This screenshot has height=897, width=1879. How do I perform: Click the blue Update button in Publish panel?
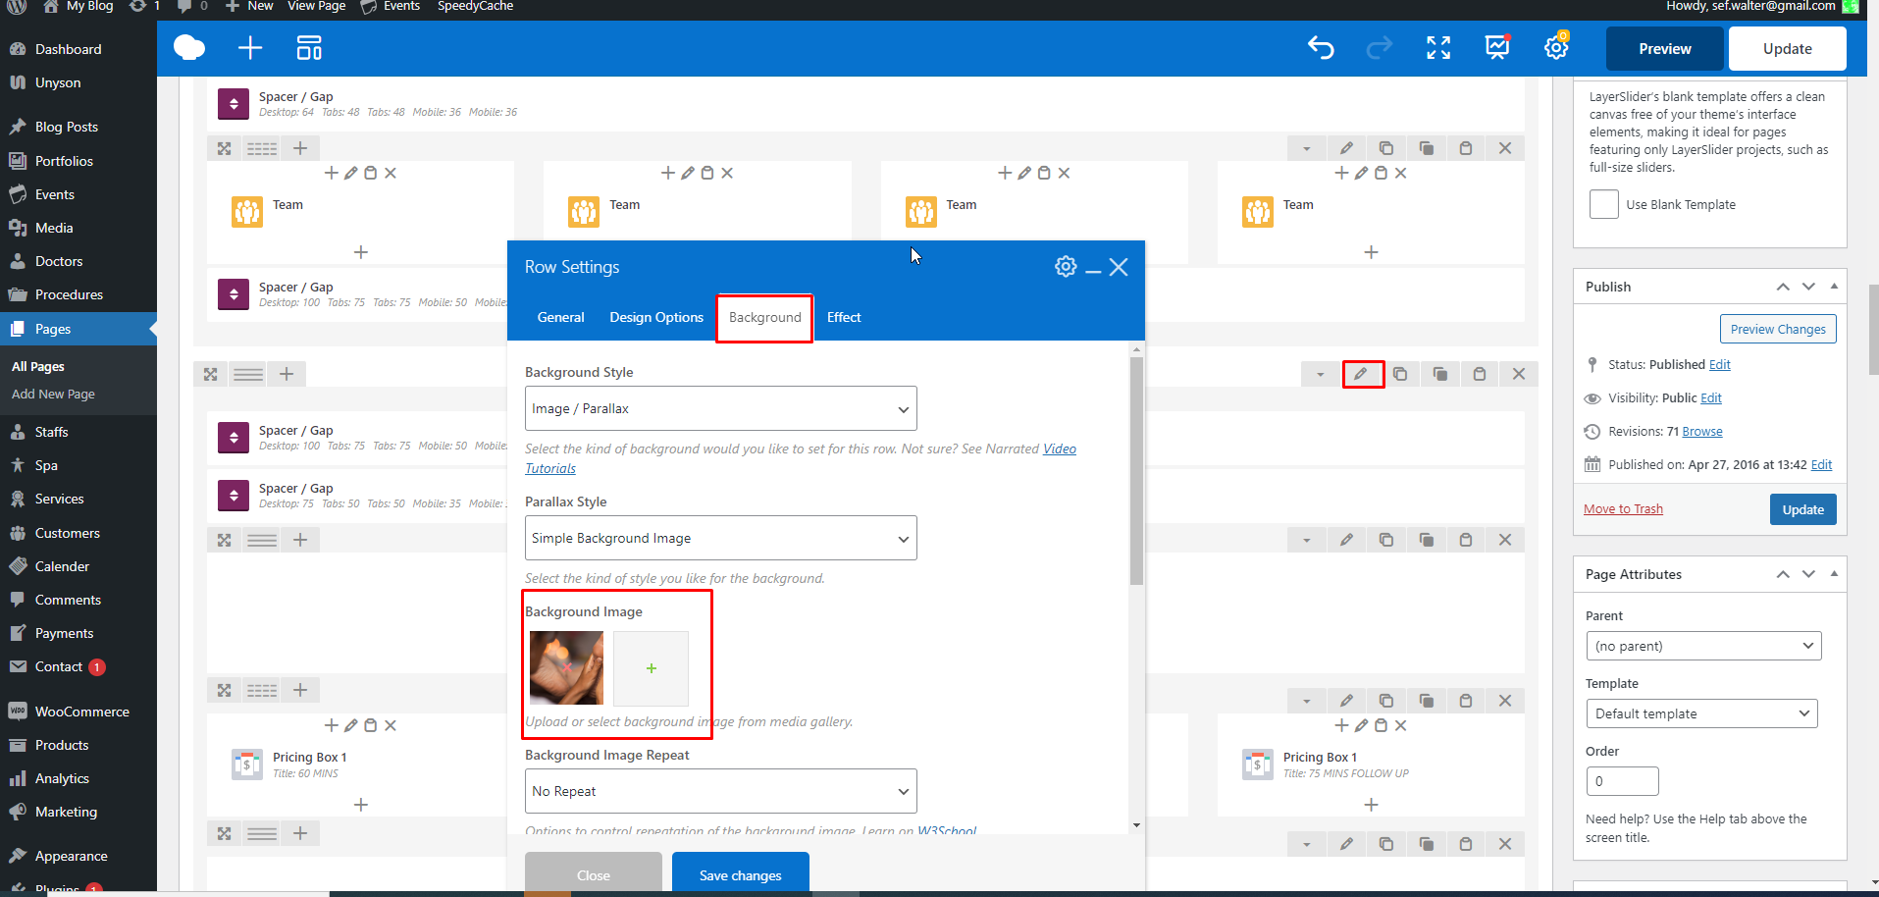[x=1803, y=509]
